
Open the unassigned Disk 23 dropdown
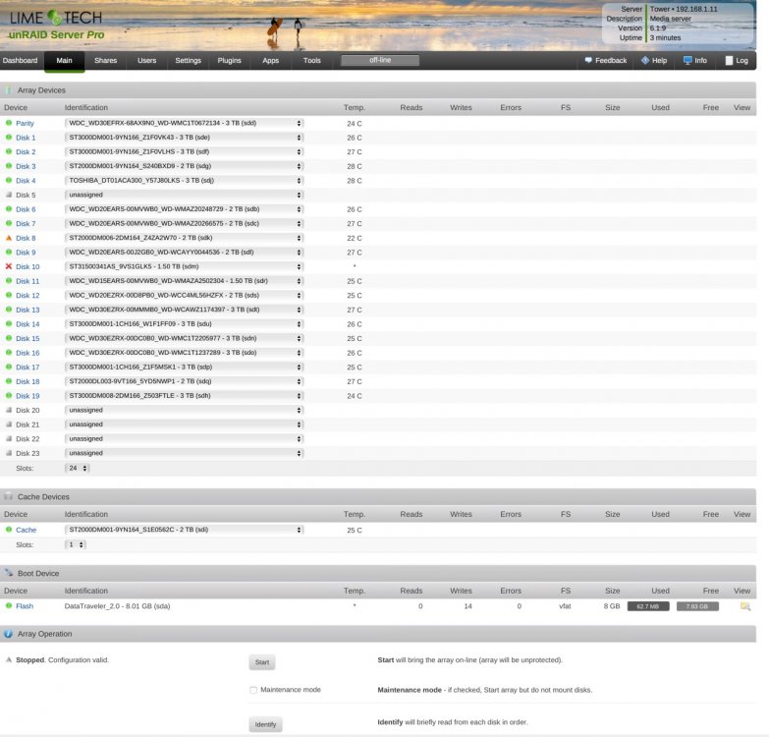(x=185, y=453)
